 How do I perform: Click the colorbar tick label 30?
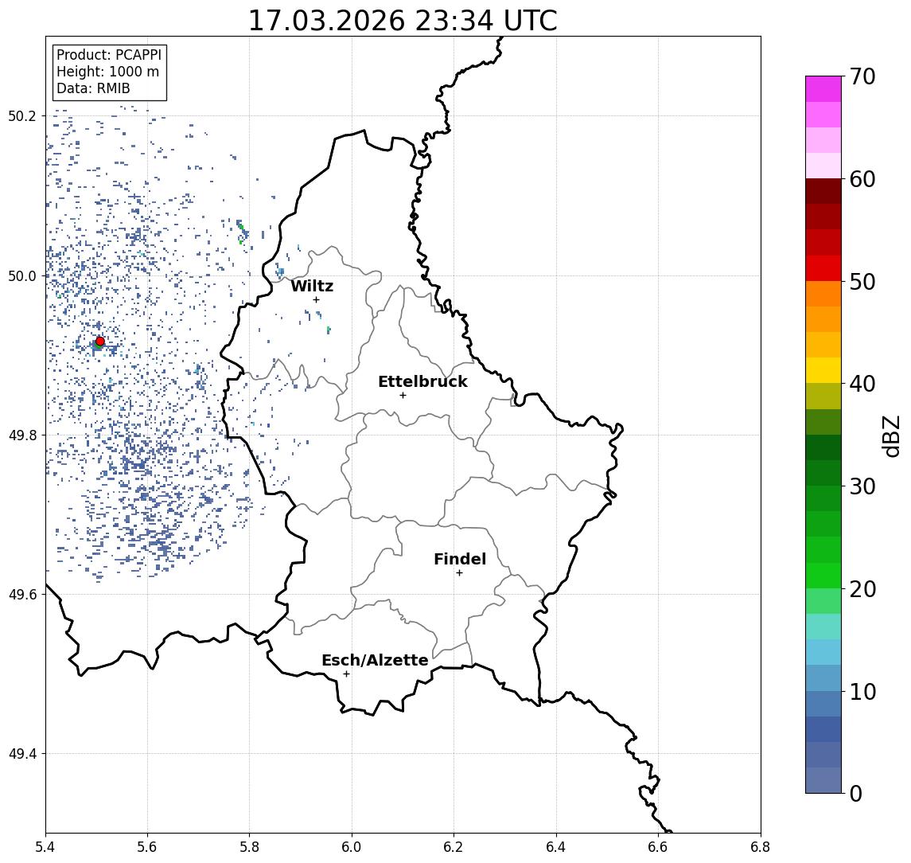(862, 486)
